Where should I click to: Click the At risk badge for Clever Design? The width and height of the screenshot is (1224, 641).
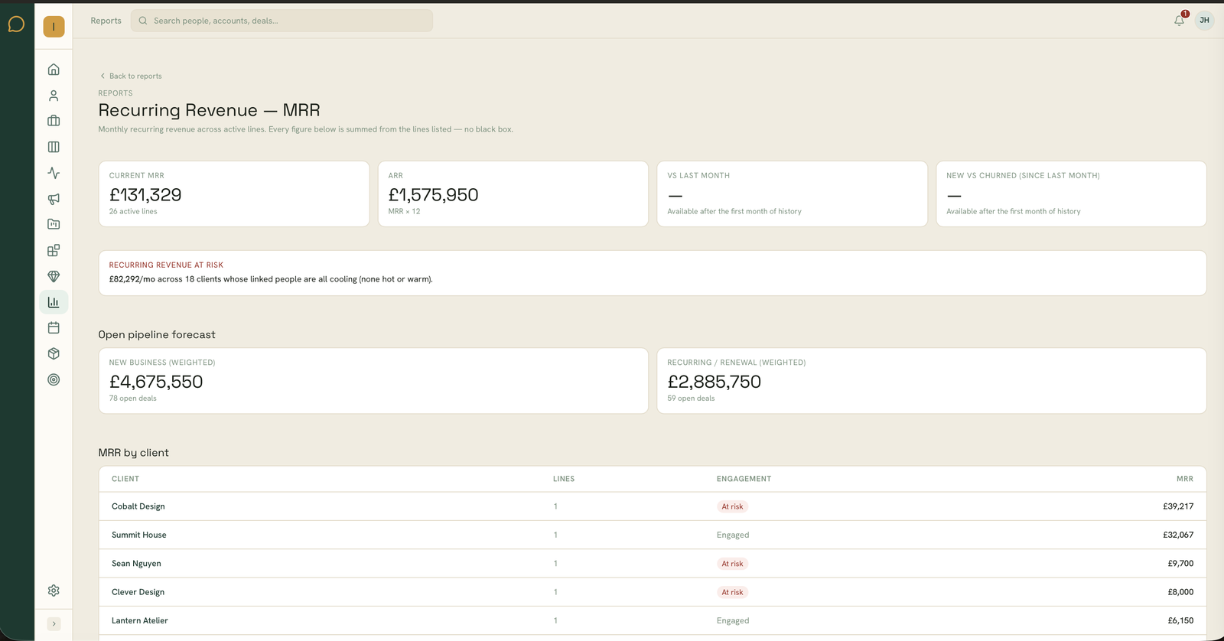tap(732, 592)
